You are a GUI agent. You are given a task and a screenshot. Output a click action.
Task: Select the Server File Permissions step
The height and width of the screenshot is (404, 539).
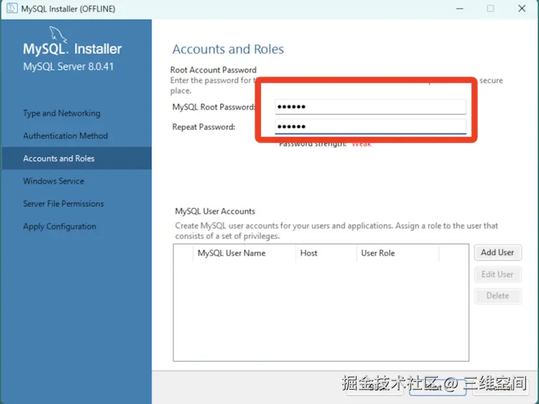(63, 203)
